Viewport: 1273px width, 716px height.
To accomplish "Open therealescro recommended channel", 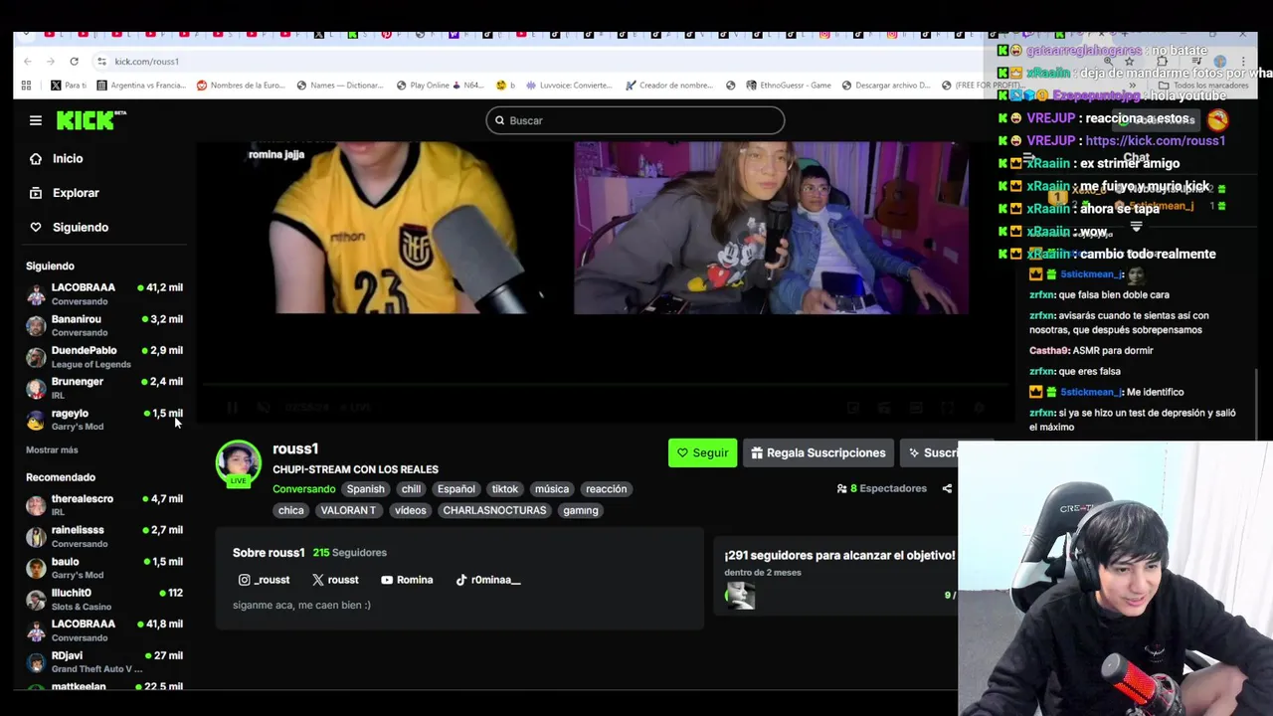I will 103,505.
